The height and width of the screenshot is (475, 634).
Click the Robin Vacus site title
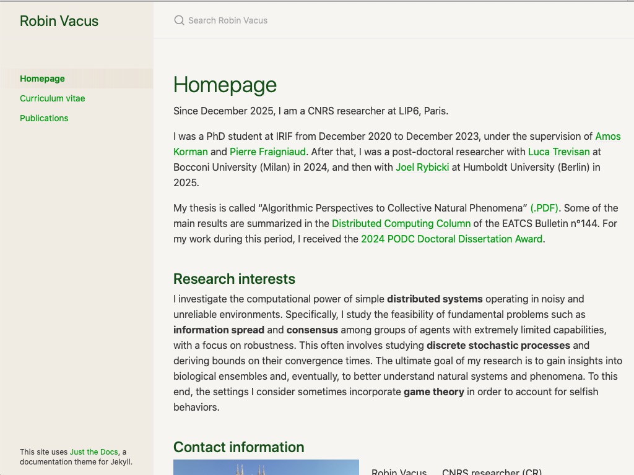coord(59,21)
